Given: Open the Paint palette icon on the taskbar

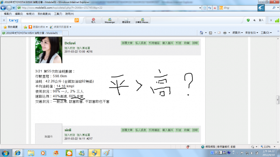Looking at the screenshot, I should (x=107, y=153).
